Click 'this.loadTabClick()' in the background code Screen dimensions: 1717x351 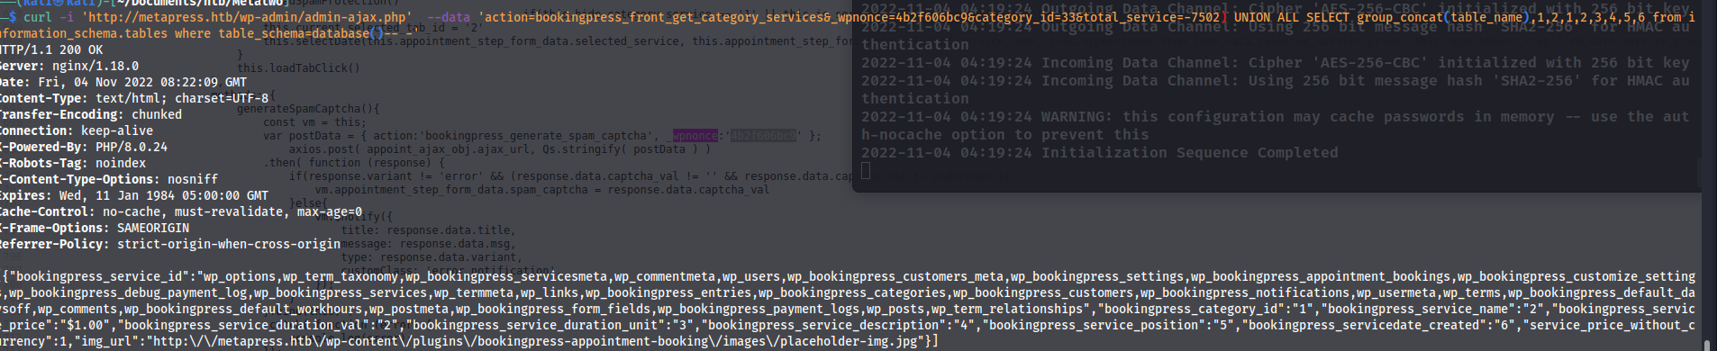click(298, 67)
